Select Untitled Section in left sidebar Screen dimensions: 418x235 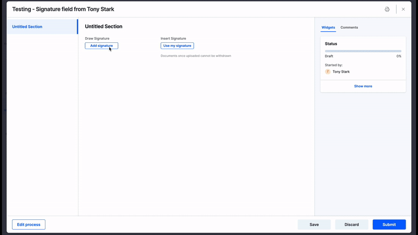pos(42,27)
